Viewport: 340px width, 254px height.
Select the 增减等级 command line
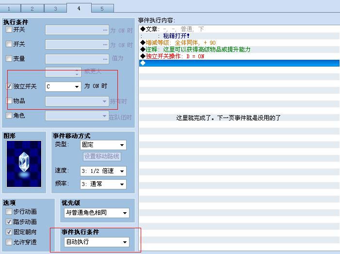tap(239, 43)
